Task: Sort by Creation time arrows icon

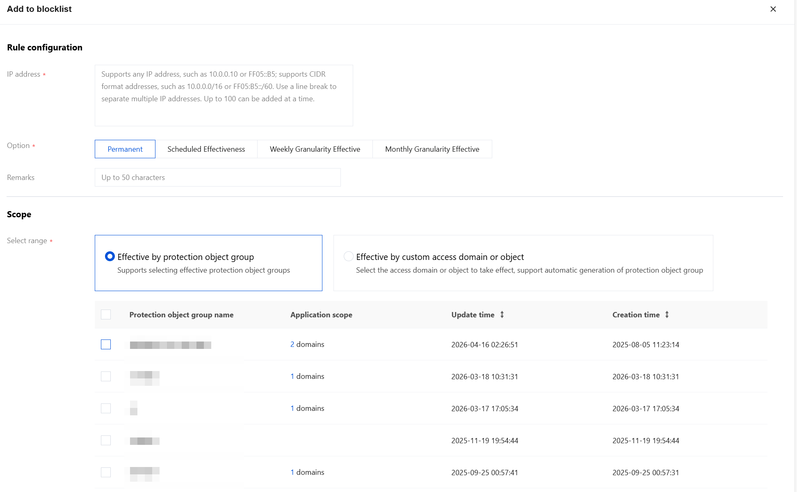Action: 667,314
